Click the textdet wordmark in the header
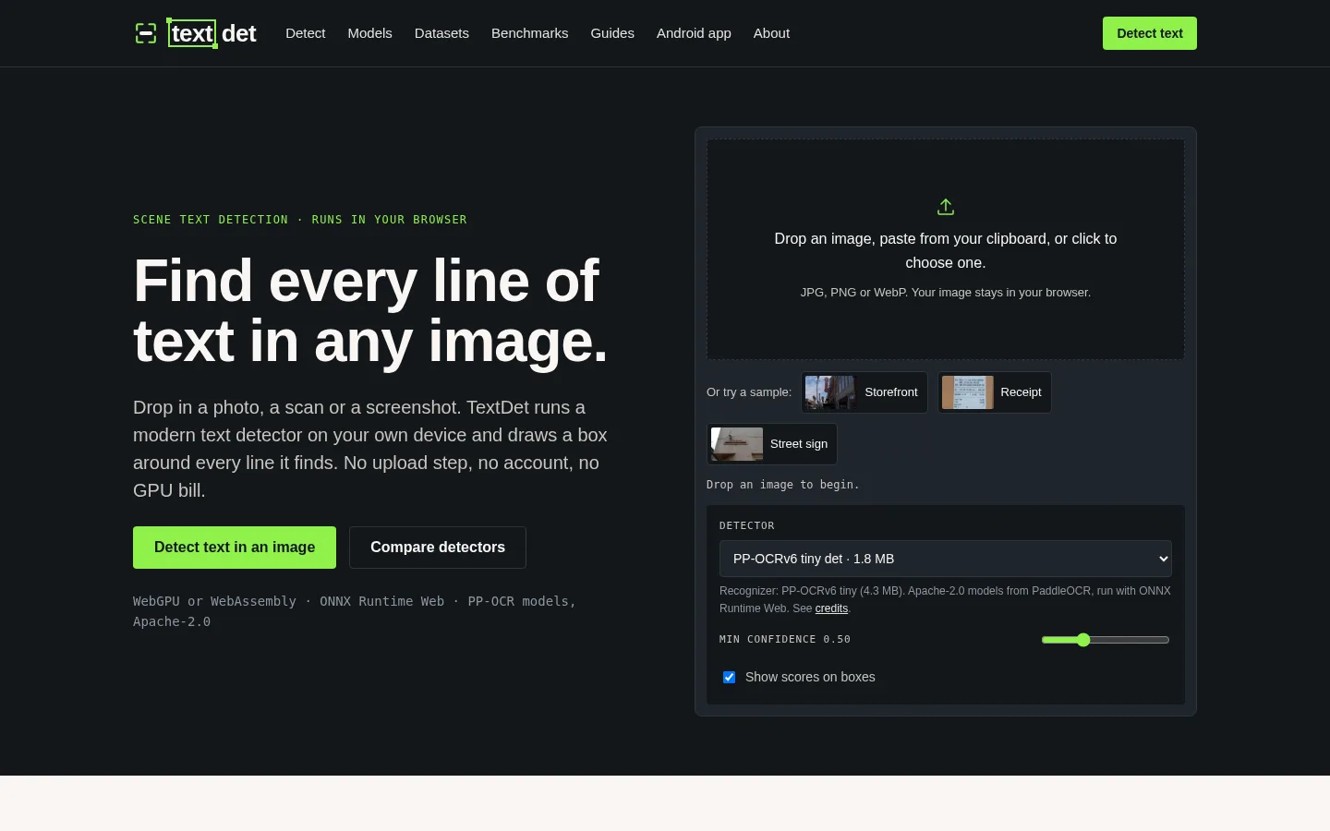The width and height of the screenshot is (1330, 831). [212, 33]
